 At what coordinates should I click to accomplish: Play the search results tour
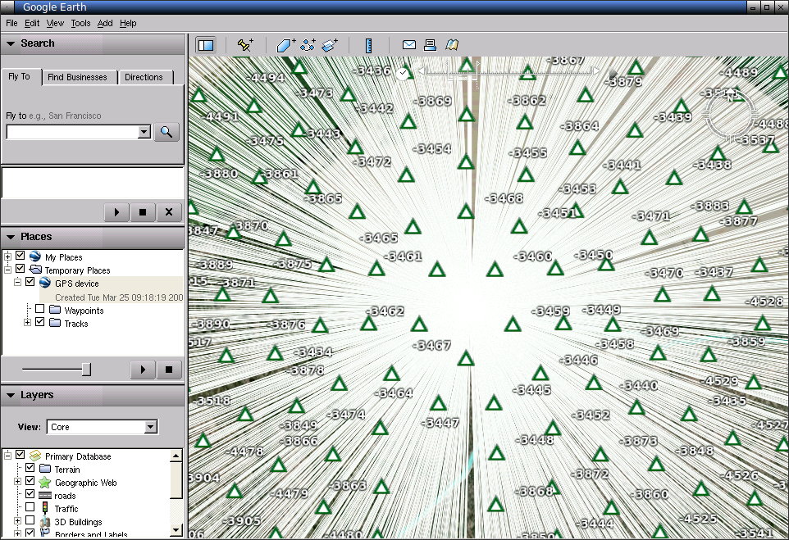point(116,212)
